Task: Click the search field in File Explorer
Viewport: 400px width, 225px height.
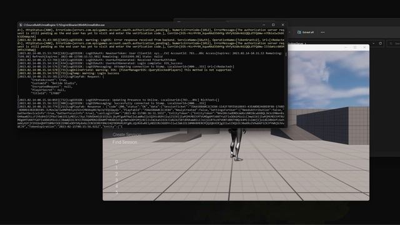Action: (x=394, y=44)
